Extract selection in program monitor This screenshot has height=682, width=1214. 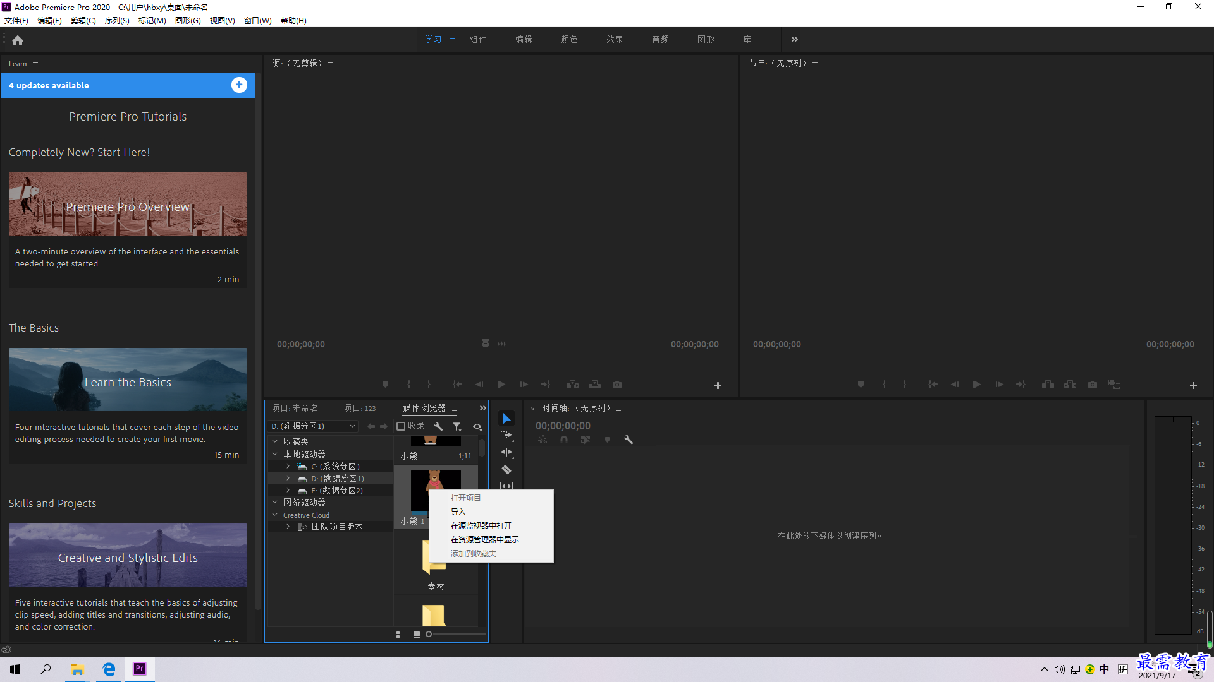tap(1070, 384)
